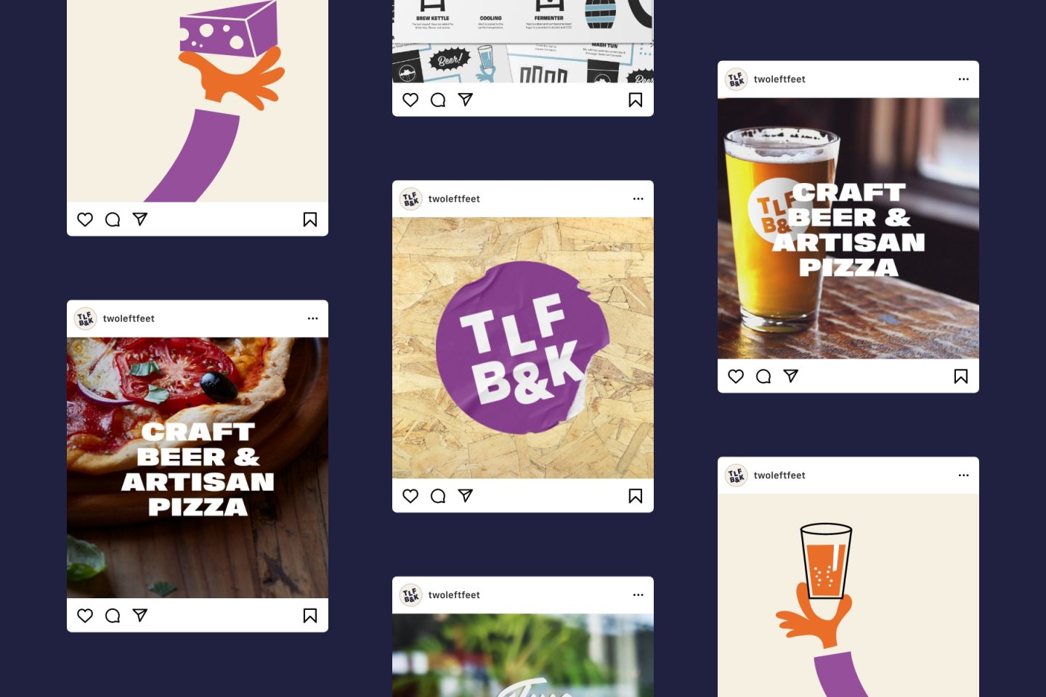1046x697 pixels.
Task: Open comments on the pizza photo post
Action: click(x=113, y=616)
